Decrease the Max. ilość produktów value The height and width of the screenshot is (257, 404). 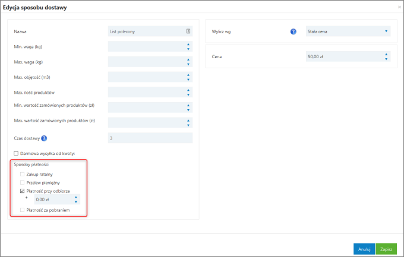point(188,94)
